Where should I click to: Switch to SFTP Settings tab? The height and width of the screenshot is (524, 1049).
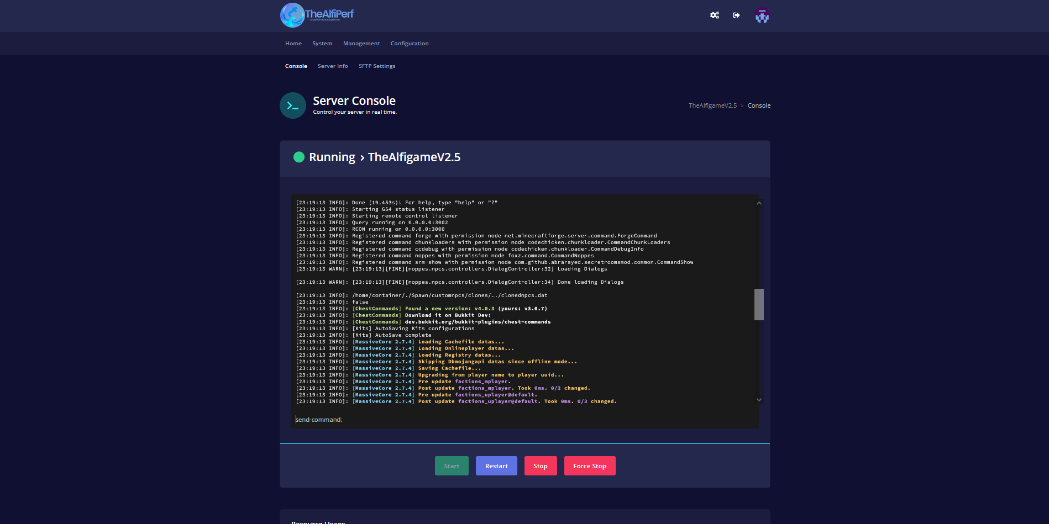[x=377, y=66]
